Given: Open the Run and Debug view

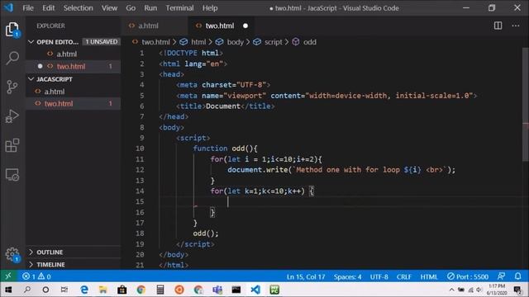Looking at the screenshot, I should [x=12, y=116].
